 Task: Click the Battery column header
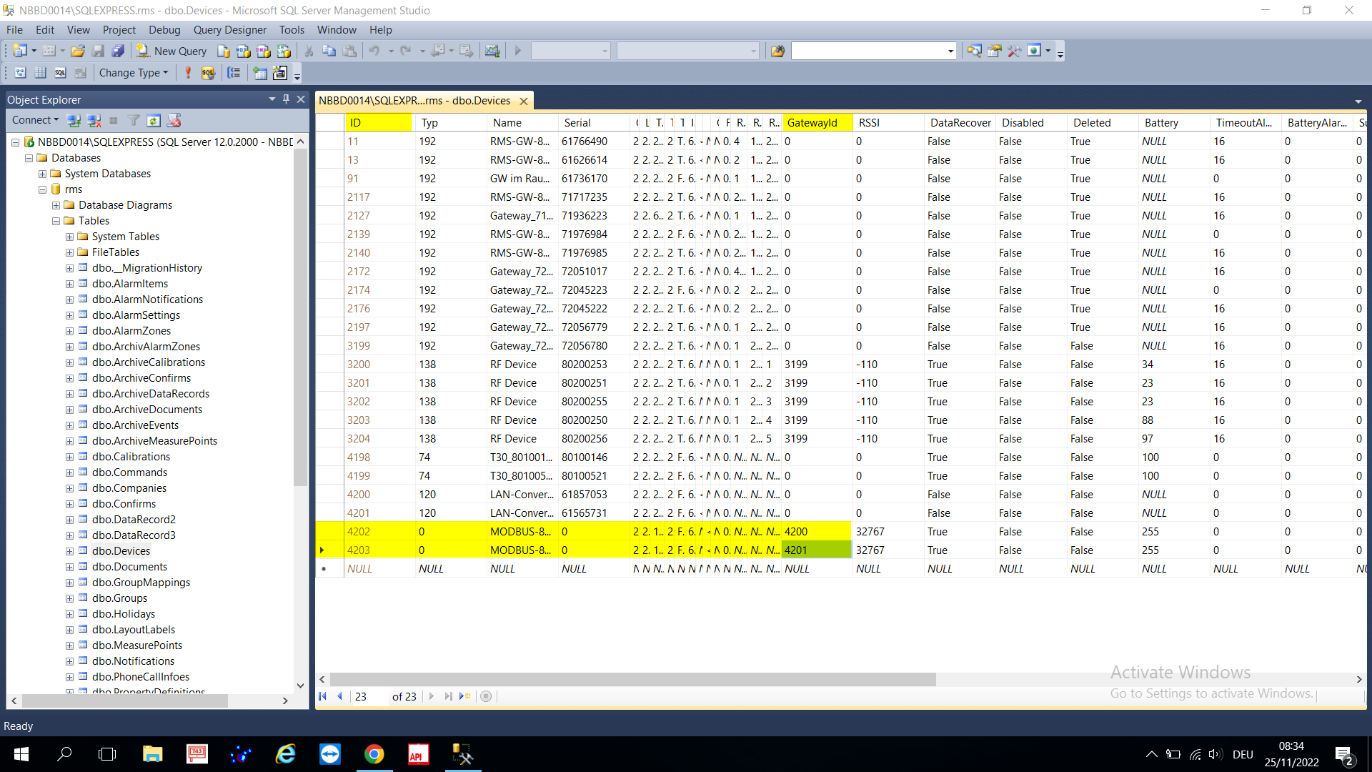[x=1173, y=123]
